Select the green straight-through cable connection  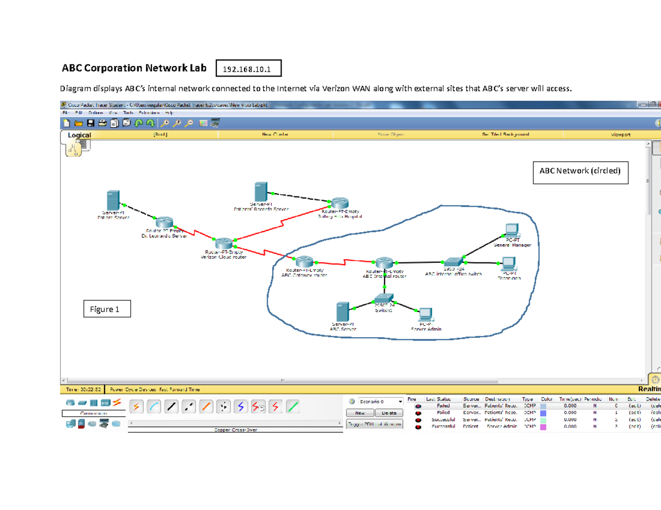coord(292,407)
